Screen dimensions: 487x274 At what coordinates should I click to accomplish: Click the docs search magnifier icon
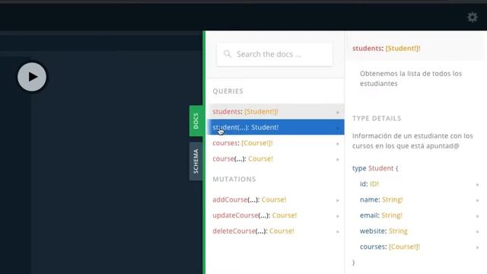[228, 54]
